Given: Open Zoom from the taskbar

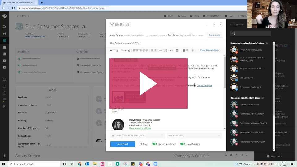Looking at the screenshot, I should tap(155, 164).
